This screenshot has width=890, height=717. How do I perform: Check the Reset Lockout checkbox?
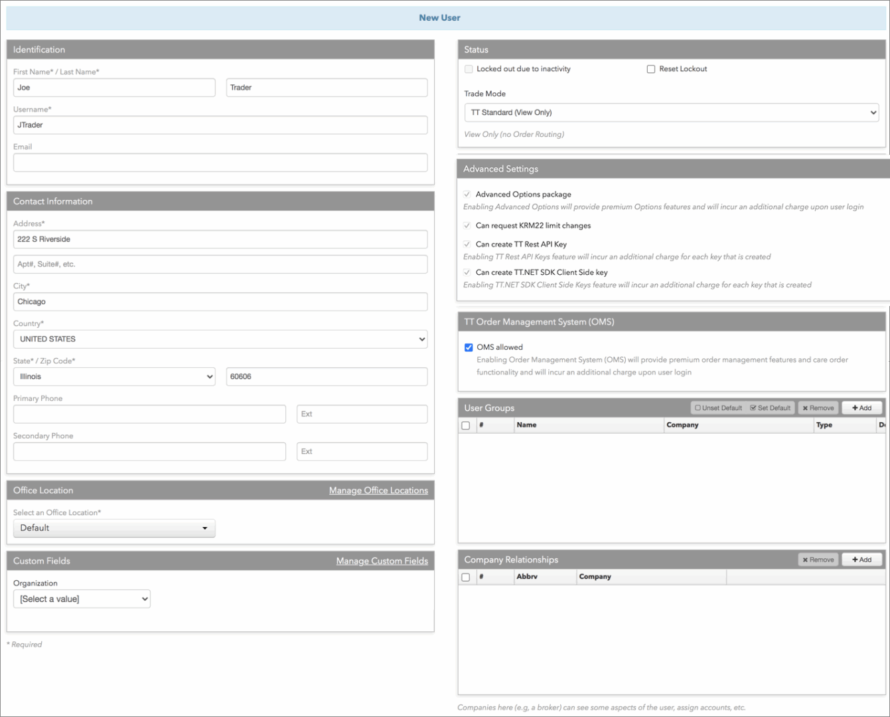pos(651,69)
